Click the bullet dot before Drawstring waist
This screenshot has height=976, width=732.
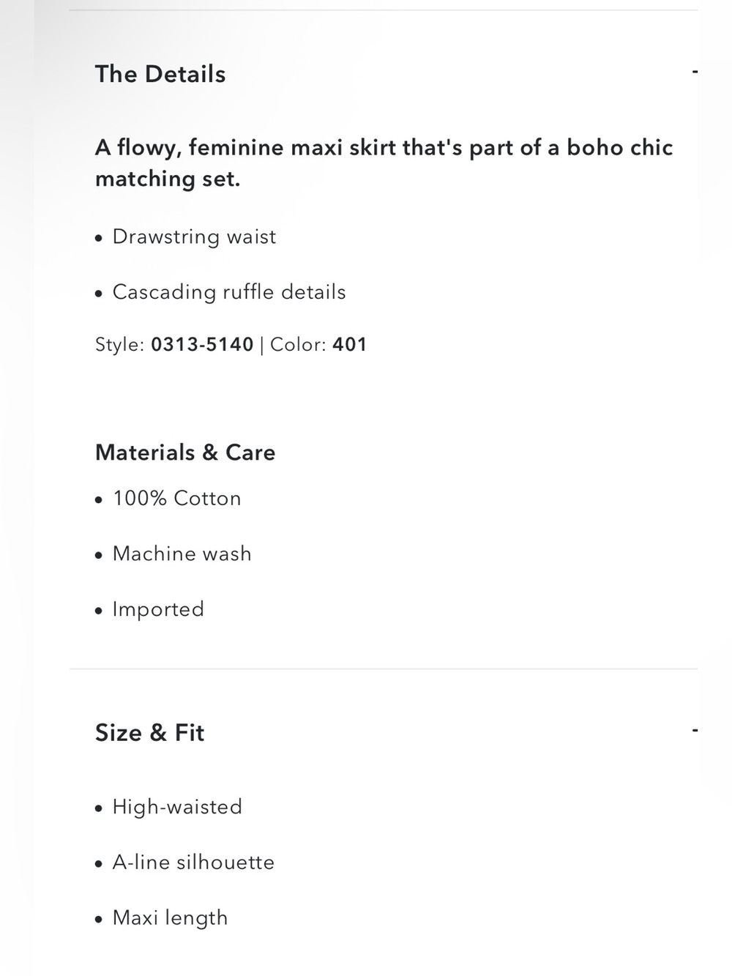[99, 238]
